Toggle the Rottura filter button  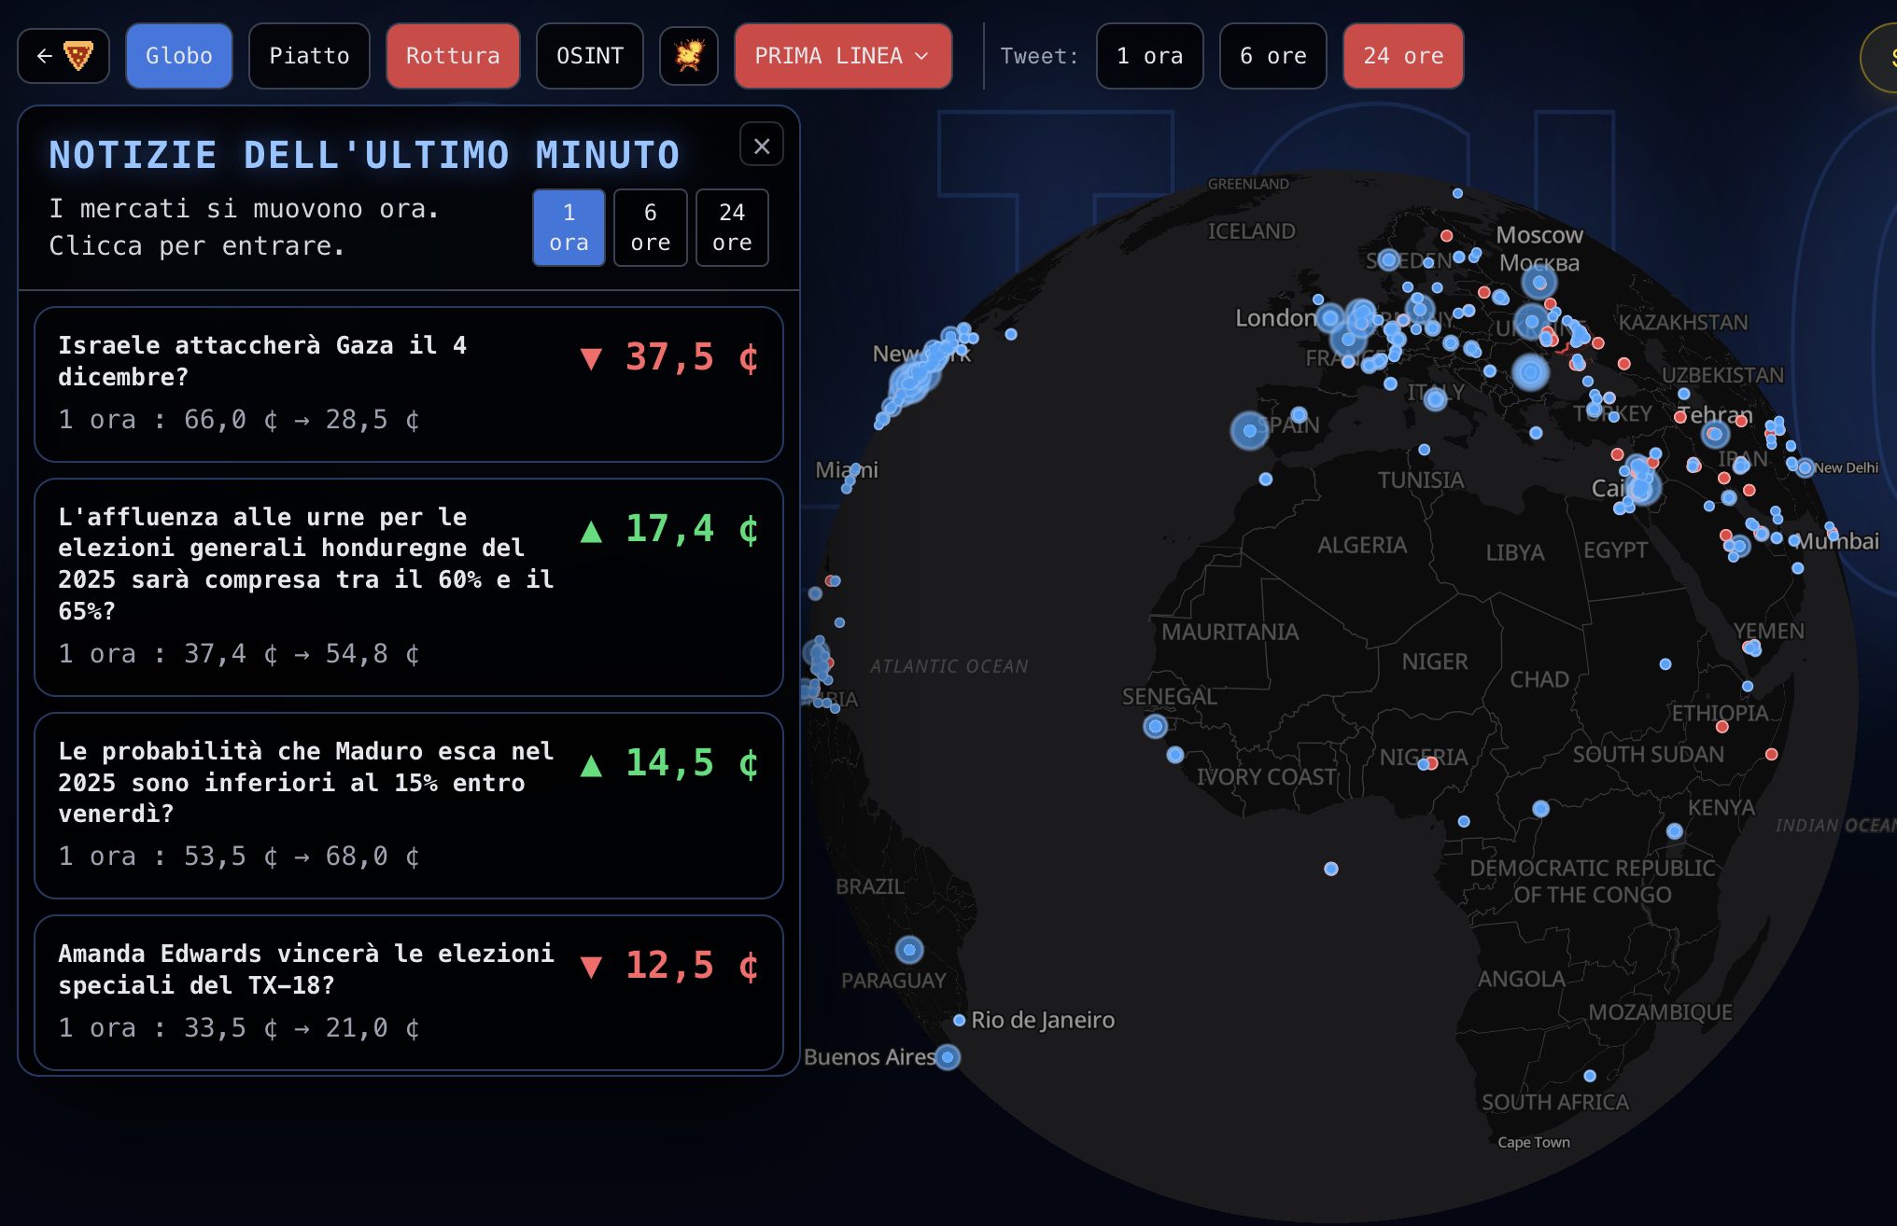pyautogui.click(x=453, y=56)
